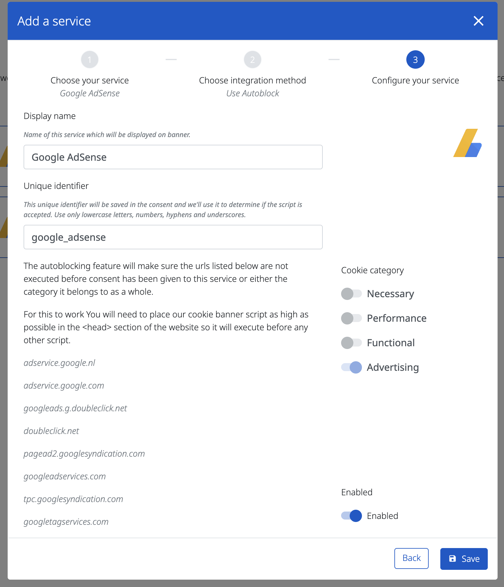Focus the Display name input field

click(173, 157)
